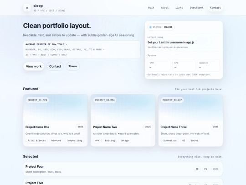Image resolution: width=246 pixels, height=185 pixels.
Task: Click the Cinematics tag
Action: click(x=169, y=141)
